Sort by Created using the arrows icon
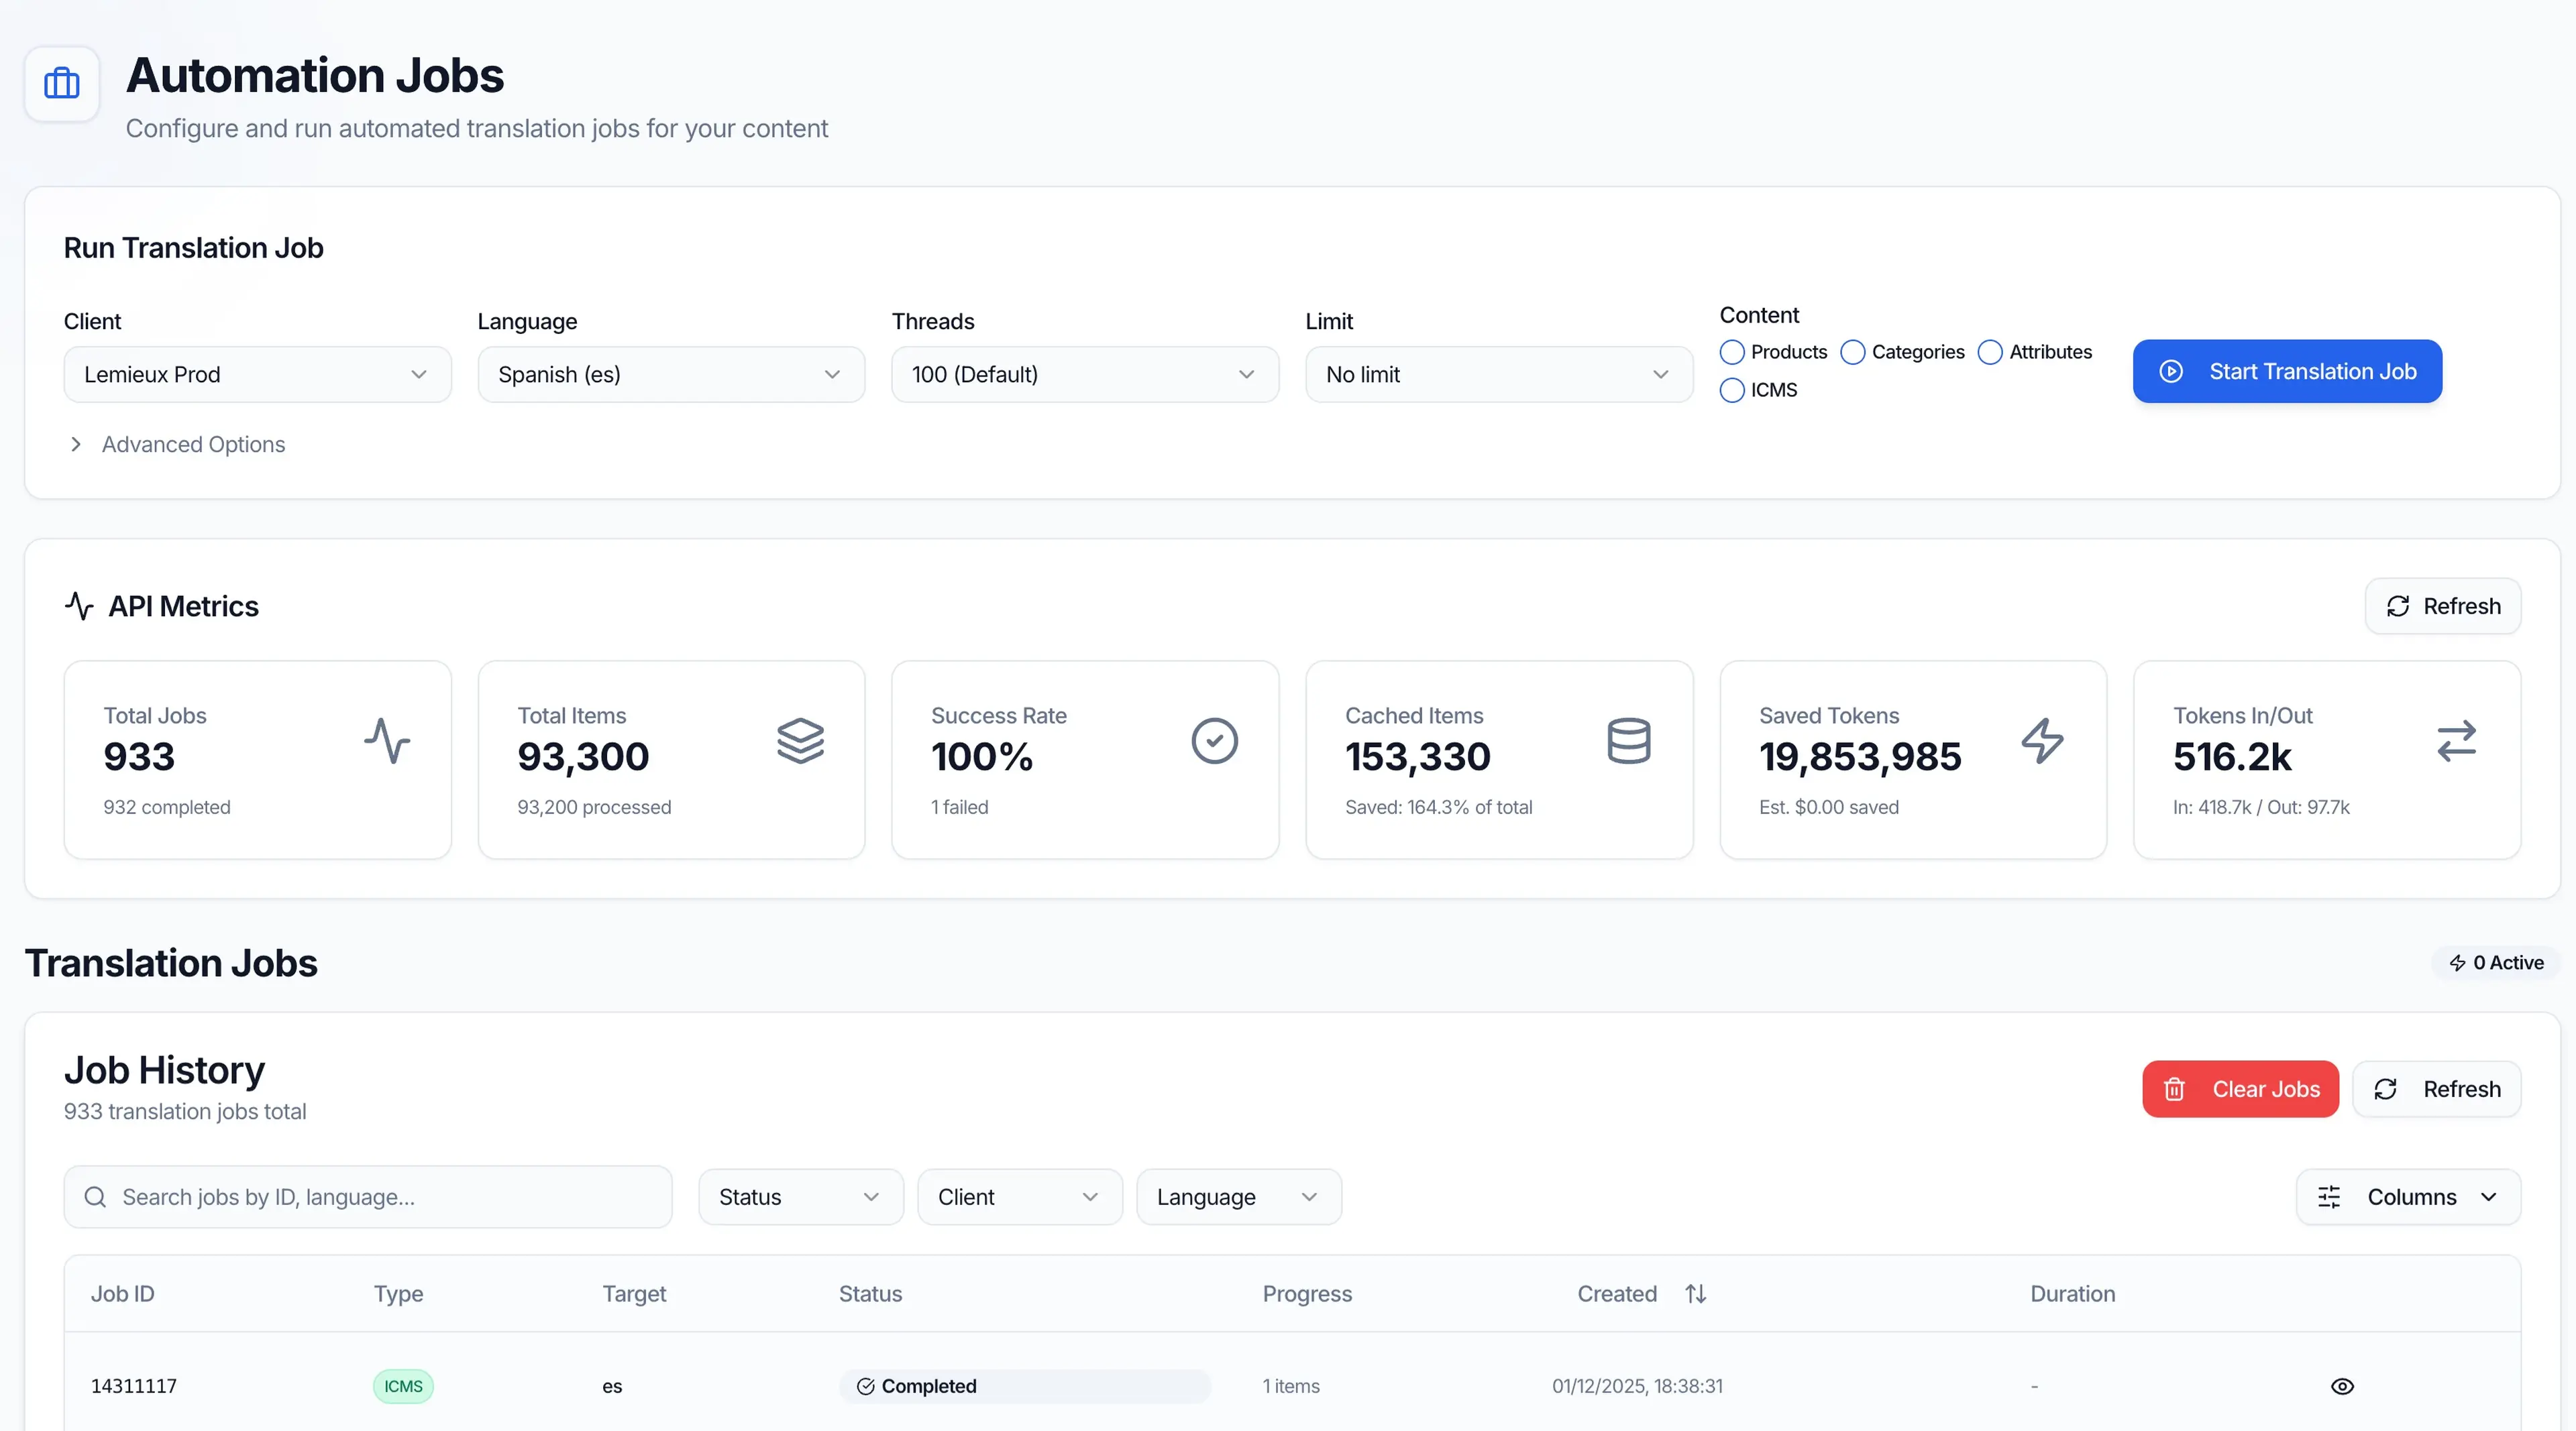Viewport: 2576px width, 1431px height. pyautogui.click(x=1696, y=1294)
